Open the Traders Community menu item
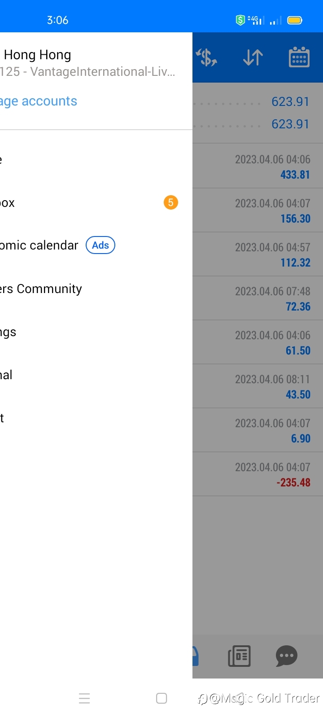Image resolution: width=323 pixels, height=718 pixels. tap(41, 289)
